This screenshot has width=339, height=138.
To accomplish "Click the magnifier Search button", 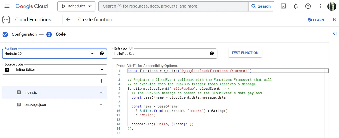I will click(x=261, y=6).
